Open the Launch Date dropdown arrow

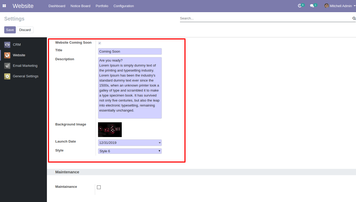point(160,143)
